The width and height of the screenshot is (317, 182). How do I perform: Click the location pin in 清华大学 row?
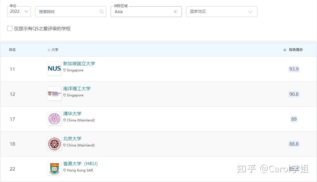64,120
